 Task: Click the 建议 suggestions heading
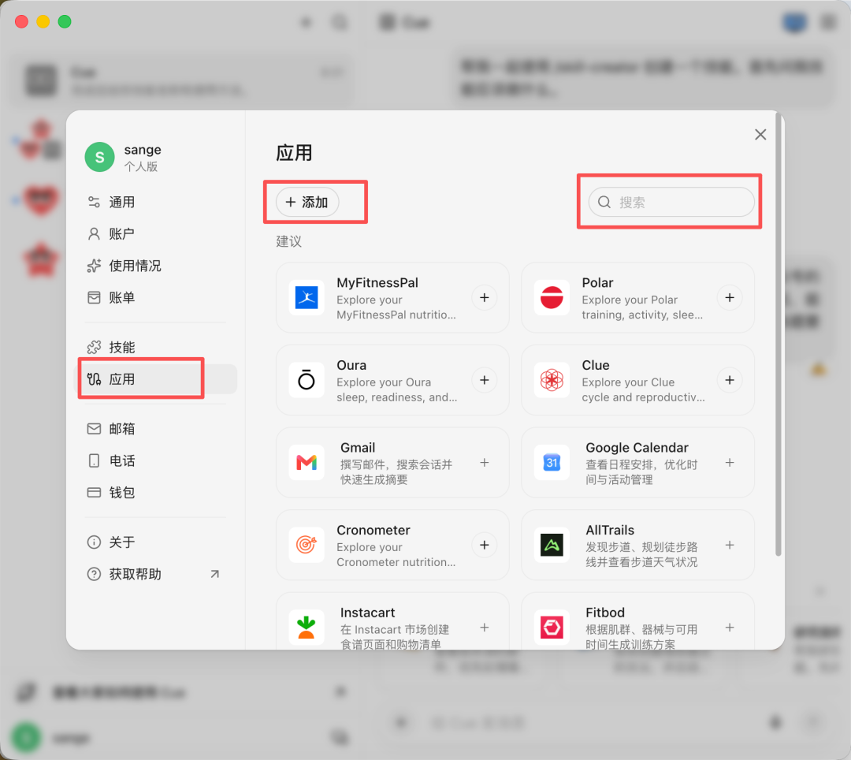coord(288,241)
